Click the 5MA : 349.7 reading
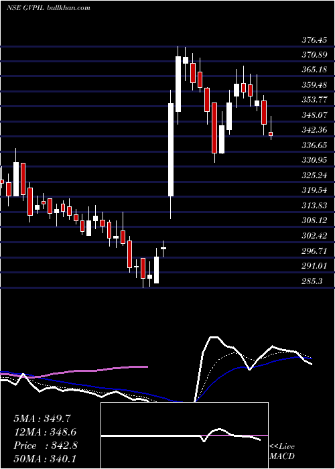335x469 pixels. (42, 419)
